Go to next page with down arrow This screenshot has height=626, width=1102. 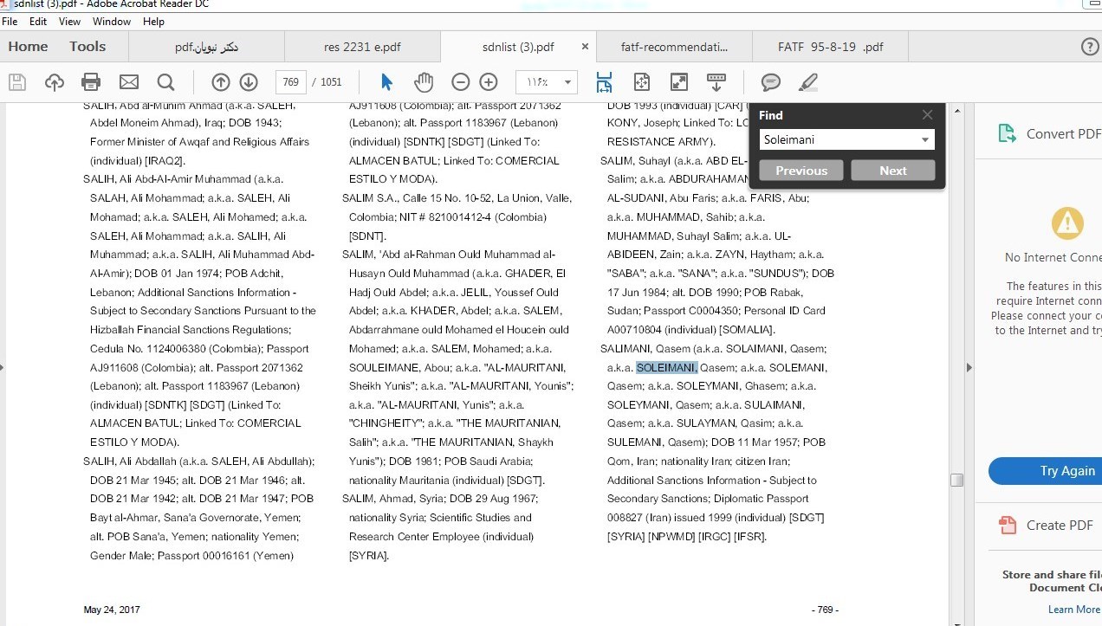tap(249, 82)
